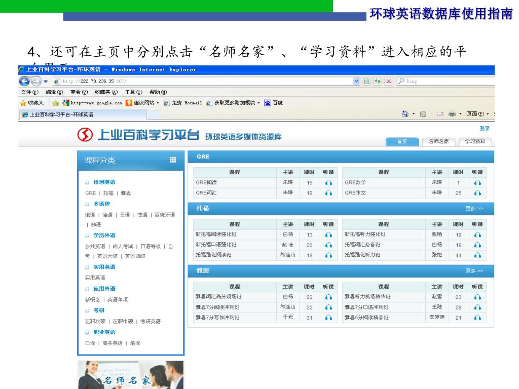Listen to 托福强化听力班 via headphone icon
This screenshot has width=519, height=389.
pos(477,255)
